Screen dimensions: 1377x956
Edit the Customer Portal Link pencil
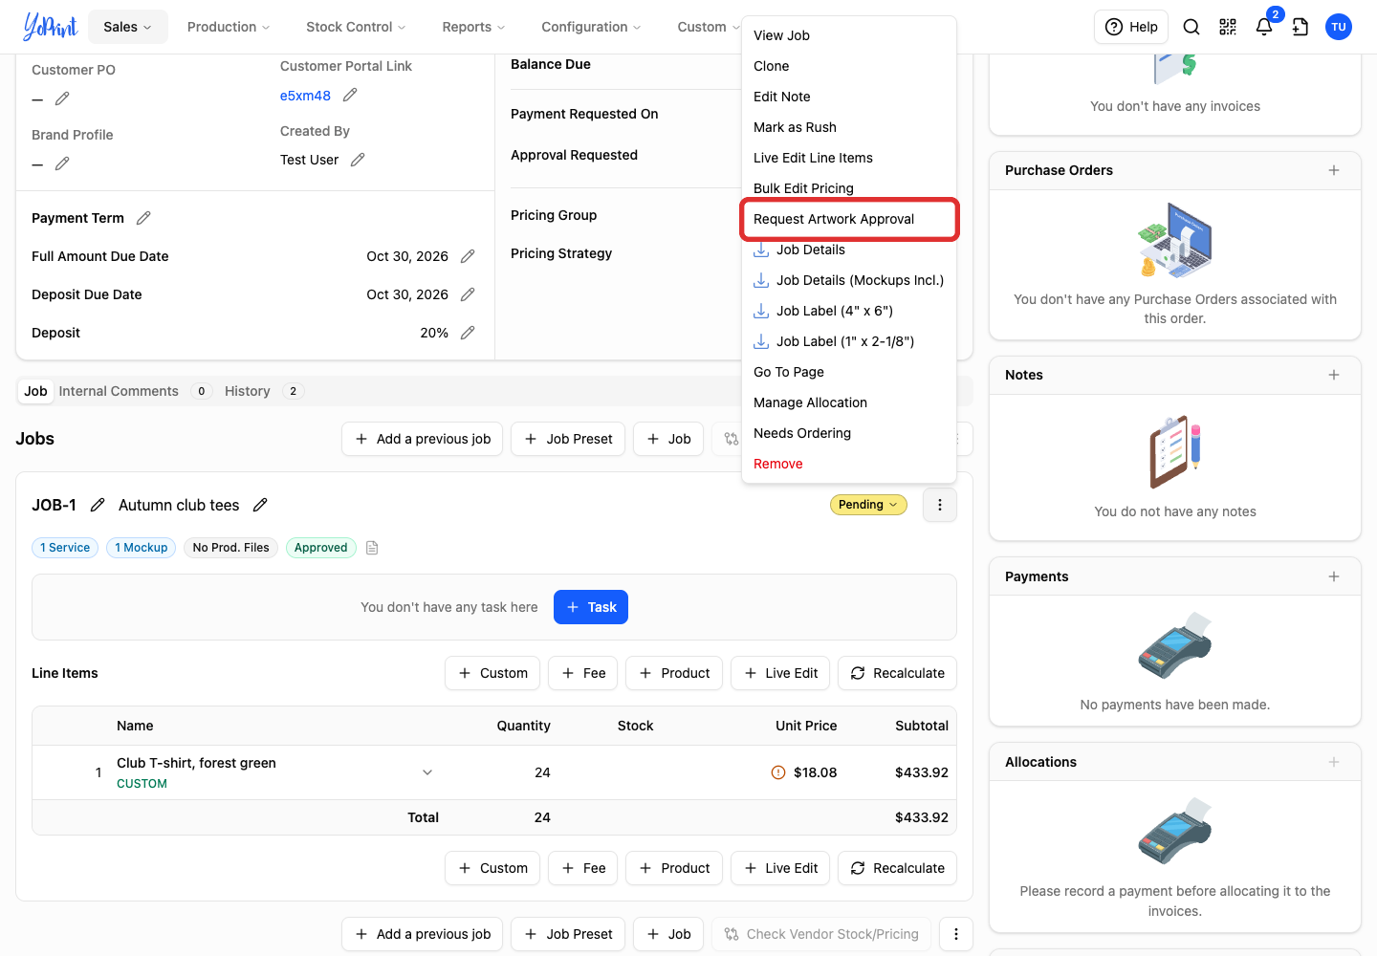(x=350, y=95)
